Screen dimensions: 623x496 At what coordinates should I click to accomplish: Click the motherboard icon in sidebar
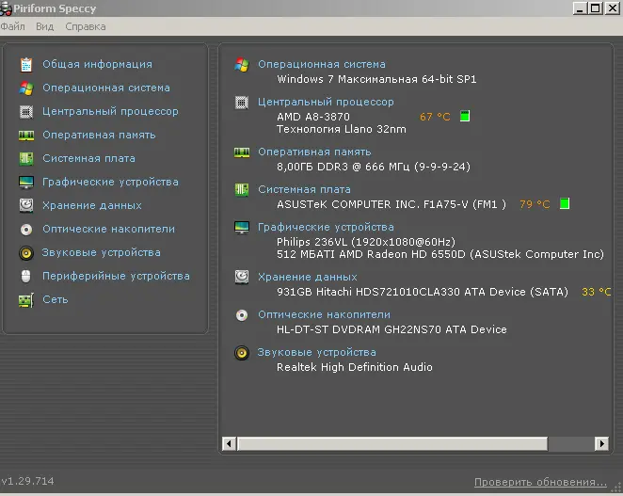(x=26, y=158)
